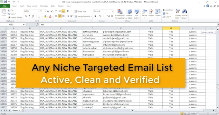Toggle center horizontal alignment
This screenshot has height=115, width=219.
coord(60,16)
